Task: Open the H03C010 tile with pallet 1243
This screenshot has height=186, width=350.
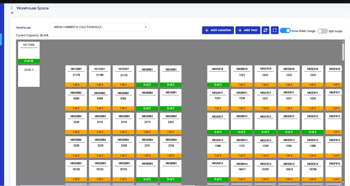Action: click(x=265, y=74)
